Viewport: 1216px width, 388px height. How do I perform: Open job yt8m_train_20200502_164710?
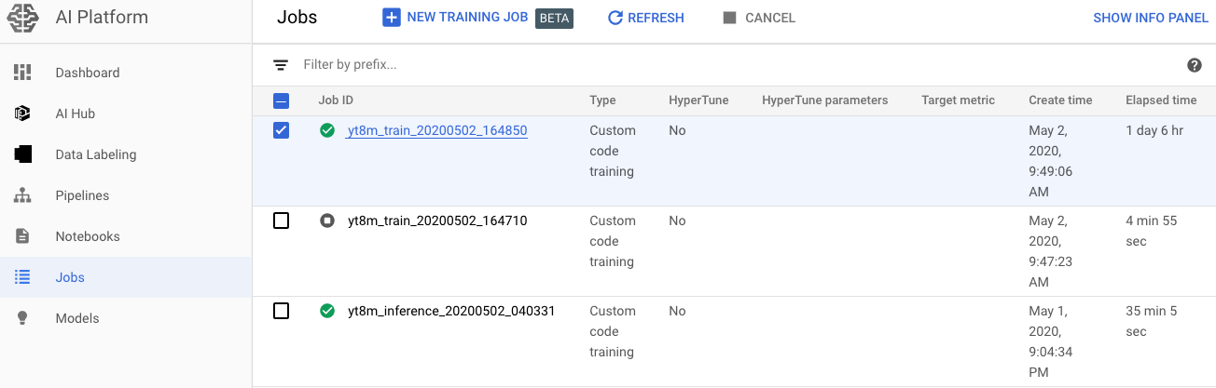(x=437, y=221)
